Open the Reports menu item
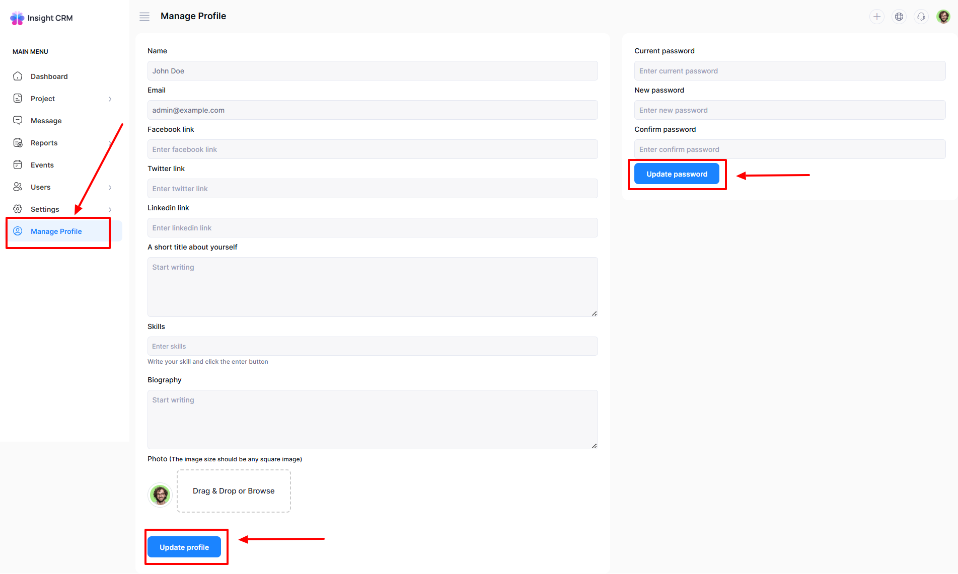Screen dimensions: 958x574 [44, 143]
